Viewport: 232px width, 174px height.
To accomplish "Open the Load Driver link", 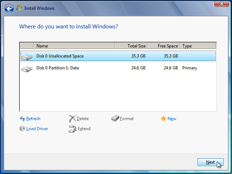I will click(37, 129).
